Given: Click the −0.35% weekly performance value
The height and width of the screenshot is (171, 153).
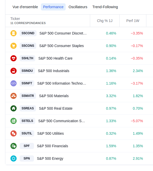Looking at the screenshot, I should coord(137,59).
